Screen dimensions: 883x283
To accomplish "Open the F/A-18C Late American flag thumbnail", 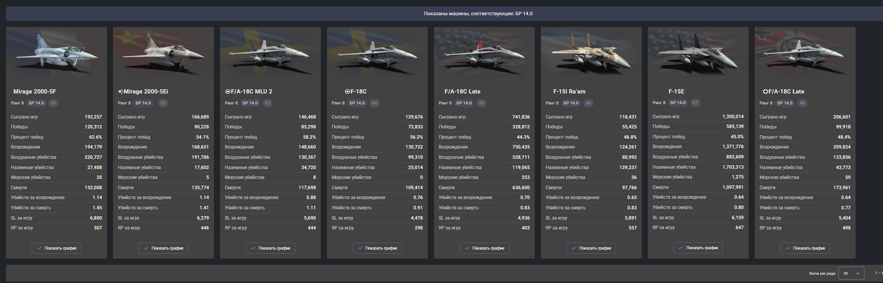I will click(484, 53).
